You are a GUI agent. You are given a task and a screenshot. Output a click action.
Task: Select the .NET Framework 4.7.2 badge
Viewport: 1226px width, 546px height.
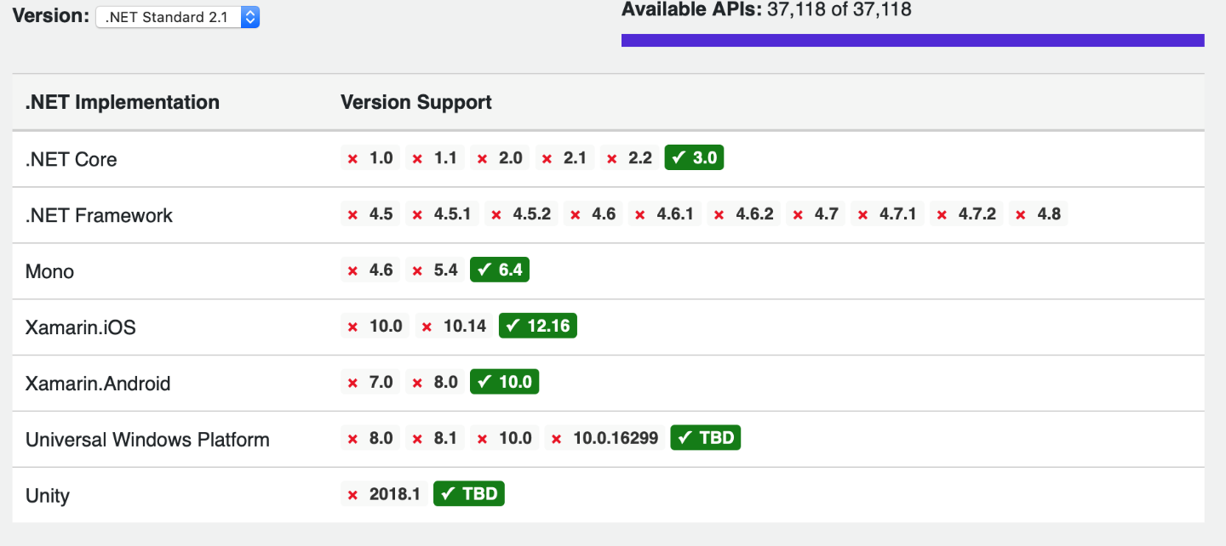(965, 214)
